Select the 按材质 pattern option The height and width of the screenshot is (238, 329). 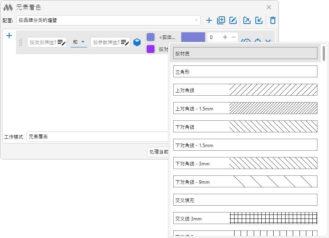[245, 53]
